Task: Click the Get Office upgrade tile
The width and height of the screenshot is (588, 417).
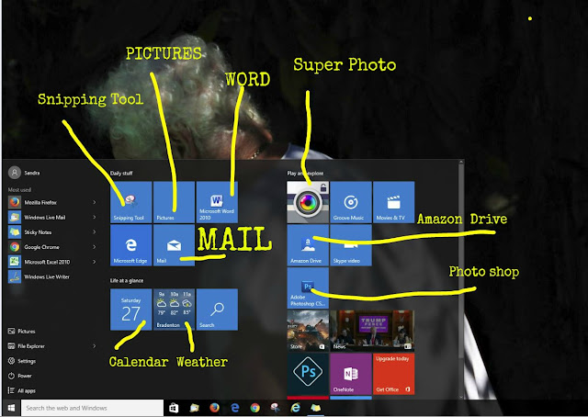Action: point(394,374)
